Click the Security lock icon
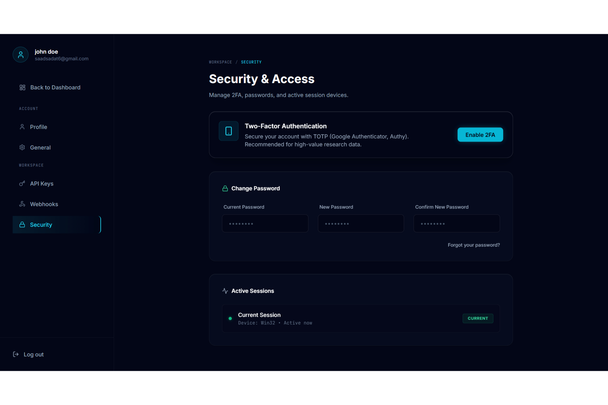This screenshot has height=405, width=608. tap(22, 225)
